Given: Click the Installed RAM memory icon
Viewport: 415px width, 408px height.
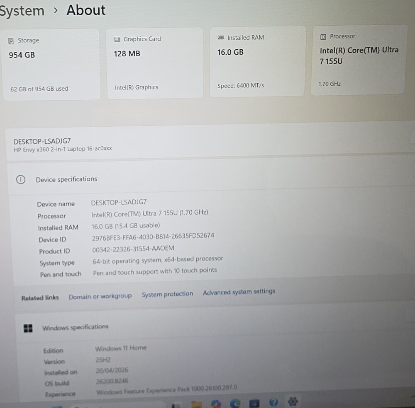Looking at the screenshot, I should coord(220,38).
